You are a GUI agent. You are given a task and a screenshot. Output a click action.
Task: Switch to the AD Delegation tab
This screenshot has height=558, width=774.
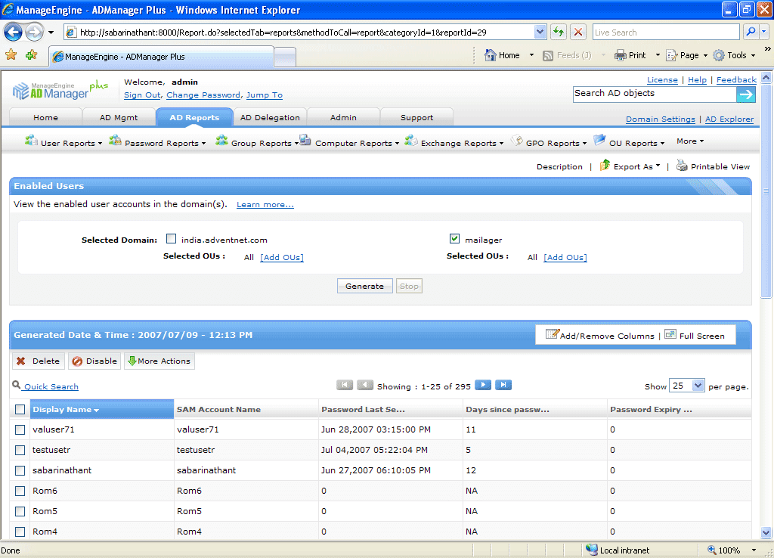(x=270, y=117)
